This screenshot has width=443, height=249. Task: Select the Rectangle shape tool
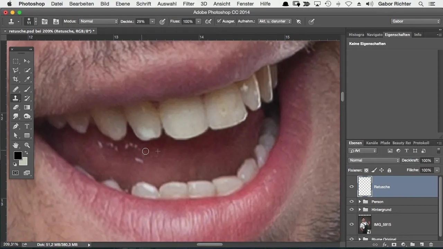(x=27, y=135)
